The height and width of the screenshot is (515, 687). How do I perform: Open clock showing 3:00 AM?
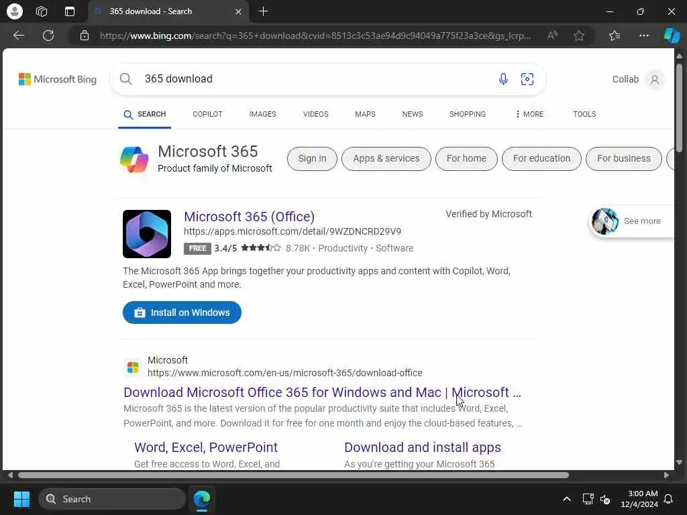pyautogui.click(x=639, y=499)
